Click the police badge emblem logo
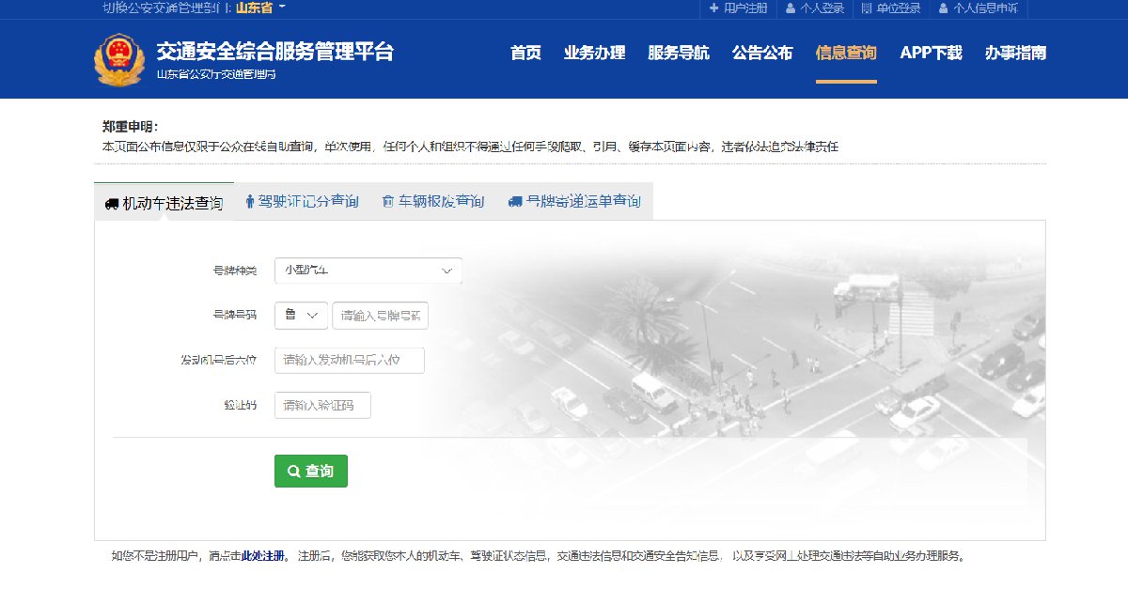Image resolution: width=1128 pixels, height=604 pixels. coord(119,60)
